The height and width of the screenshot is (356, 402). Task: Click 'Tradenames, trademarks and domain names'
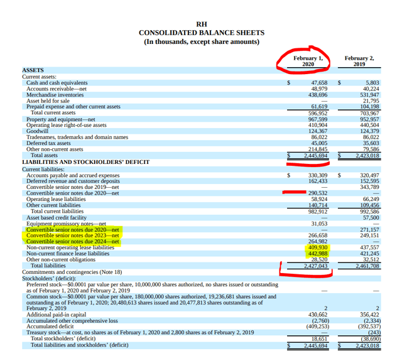point(77,137)
